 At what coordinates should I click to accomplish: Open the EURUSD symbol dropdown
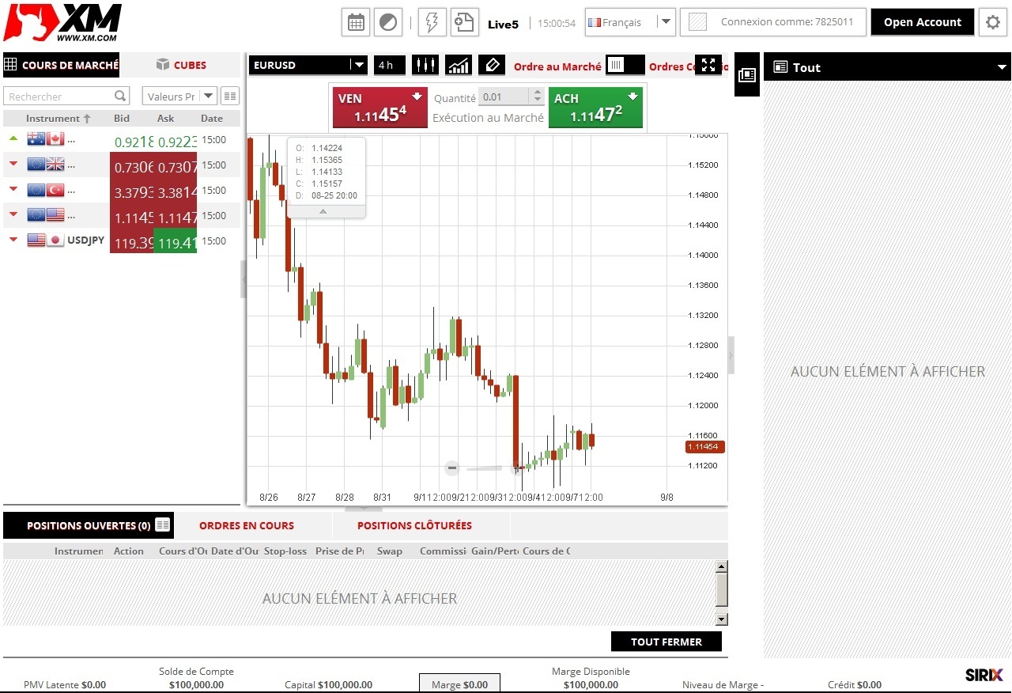tap(309, 66)
